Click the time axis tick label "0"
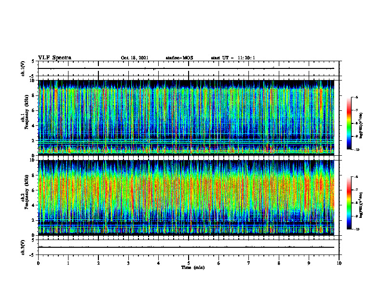The height and width of the screenshot is (295, 382). point(38,263)
